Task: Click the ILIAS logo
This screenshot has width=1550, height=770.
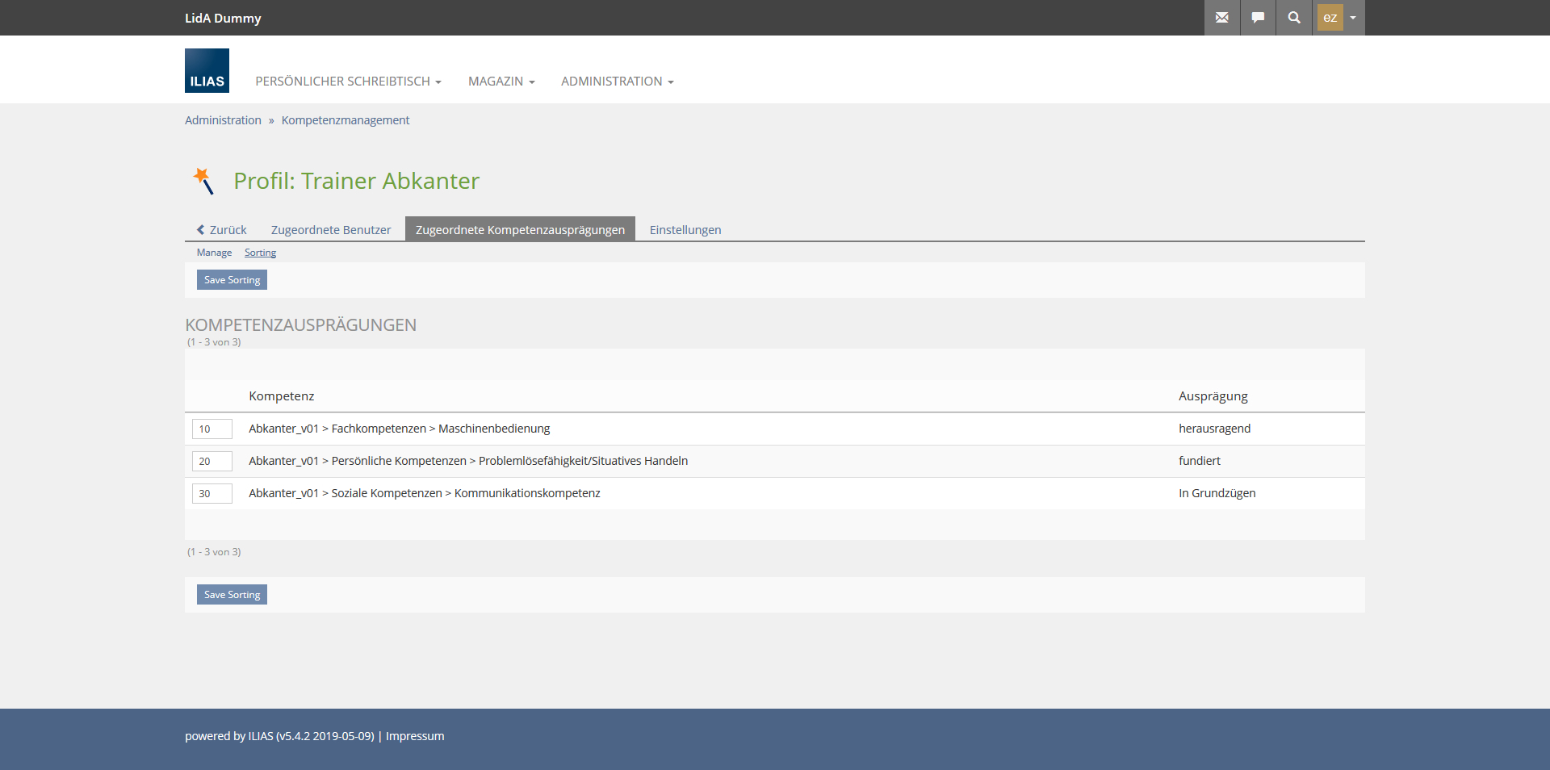Action: [207, 71]
